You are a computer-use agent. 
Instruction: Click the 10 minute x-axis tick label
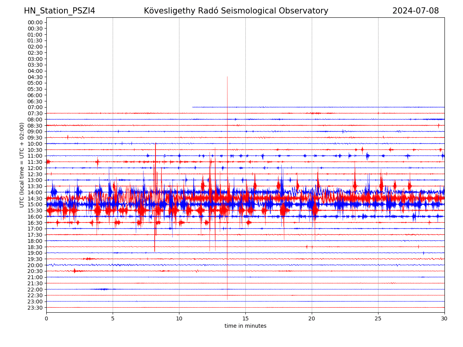pos(179,318)
